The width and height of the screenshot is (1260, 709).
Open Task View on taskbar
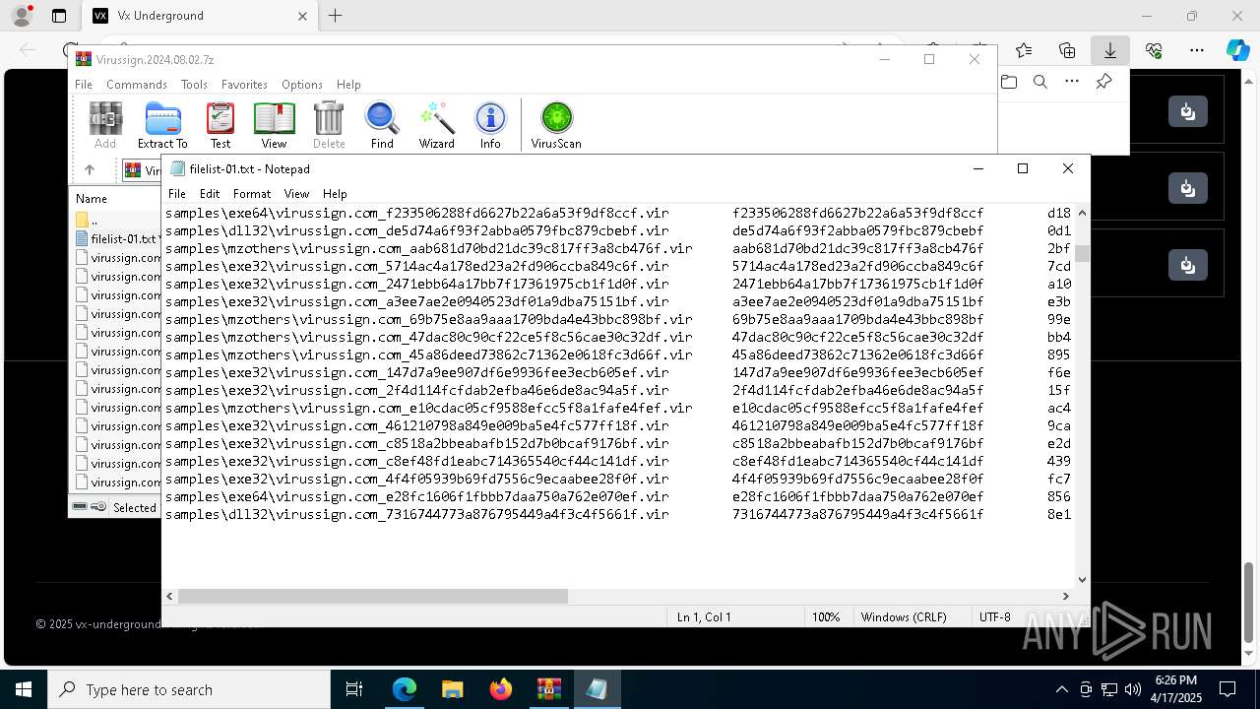[354, 689]
